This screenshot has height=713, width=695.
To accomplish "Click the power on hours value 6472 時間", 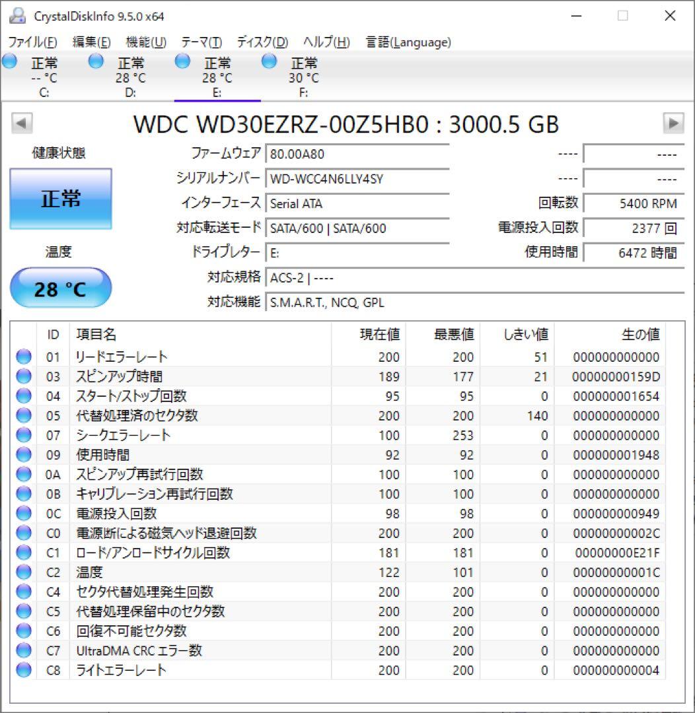I will pyautogui.click(x=634, y=252).
